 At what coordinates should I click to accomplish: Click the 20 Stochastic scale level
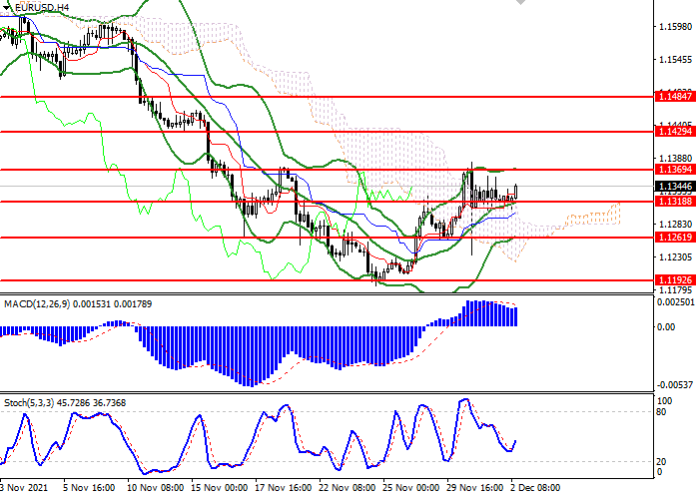tap(661, 462)
